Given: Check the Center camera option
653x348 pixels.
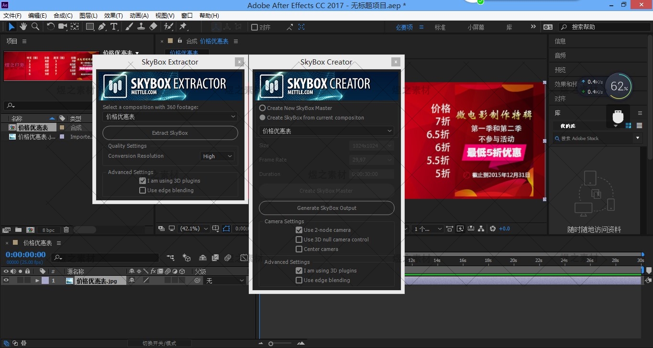Looking at the screenshot, I should click(x=299, y=249).
